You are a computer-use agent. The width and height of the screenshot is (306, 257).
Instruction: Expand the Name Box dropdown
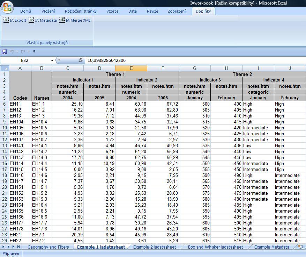point(52,60)
